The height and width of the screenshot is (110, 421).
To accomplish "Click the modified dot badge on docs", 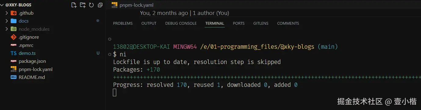I will point(98,21).
